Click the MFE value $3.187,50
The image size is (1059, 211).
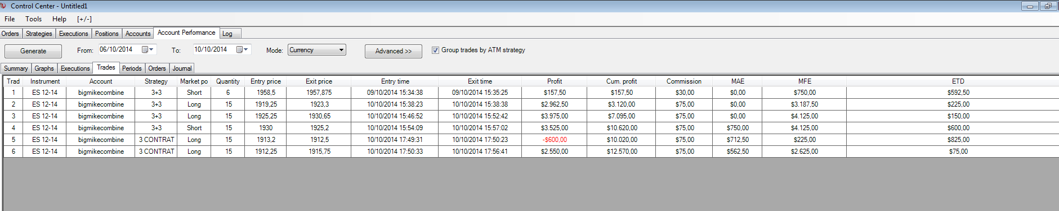pyautogui.click(x=805, y=104)
